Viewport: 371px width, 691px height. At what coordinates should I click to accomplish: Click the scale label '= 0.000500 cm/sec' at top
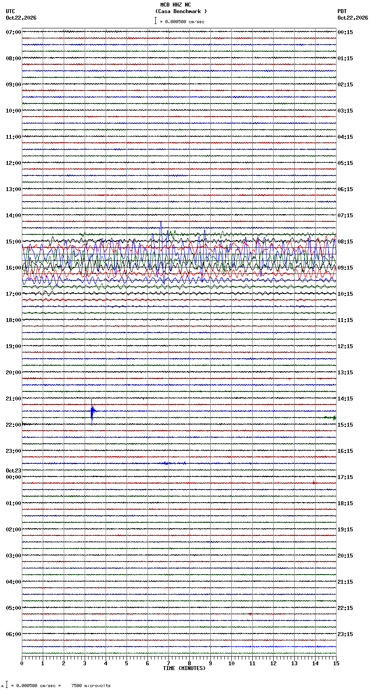[x=182, y=21]
